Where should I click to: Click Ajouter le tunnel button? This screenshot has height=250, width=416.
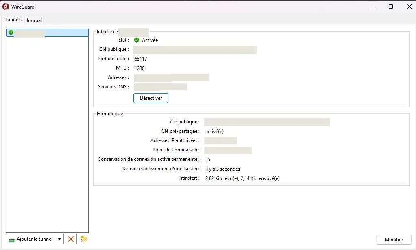pyautogui.click(x=31, y=239)
